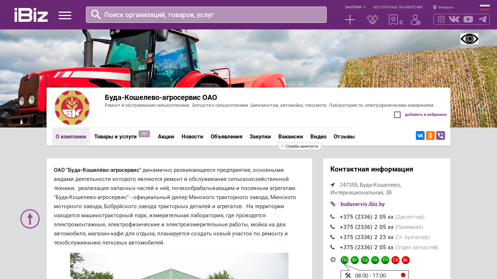
Task: Click the website link chain icon
Action: click(x=333, y=204)
